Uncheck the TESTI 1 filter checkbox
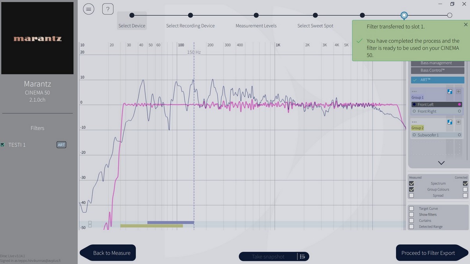Image resolution: width=470 pixels, height=264 pixels. click(x=3, y=145)
